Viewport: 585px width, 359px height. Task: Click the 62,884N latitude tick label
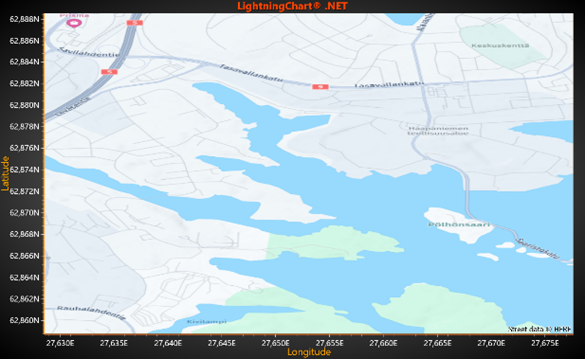(25, 62)
